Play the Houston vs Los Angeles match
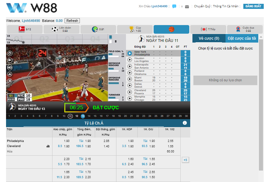Screen dimensions: 264x182 [130, 60]
